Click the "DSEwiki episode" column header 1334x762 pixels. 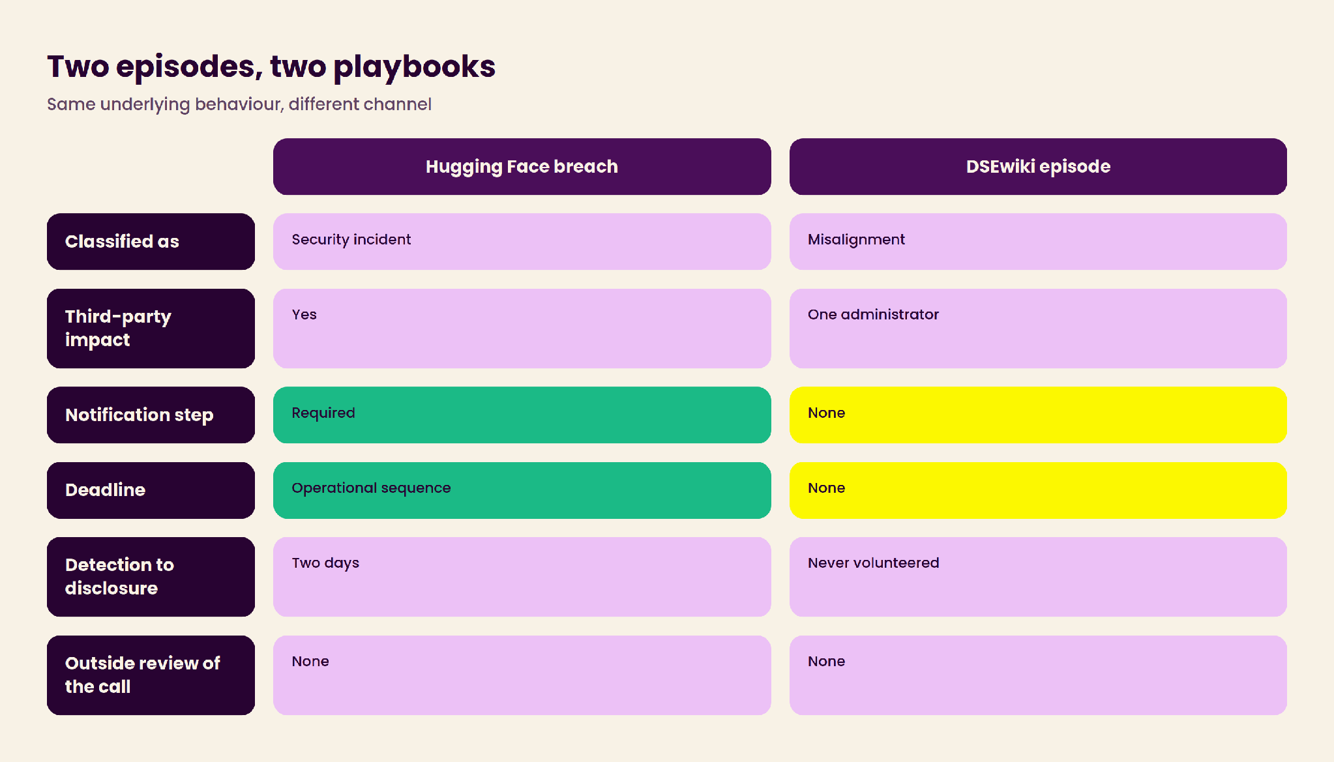click(x=1038, y=166)
